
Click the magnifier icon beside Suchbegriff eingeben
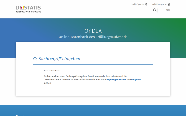click(35, 59)
